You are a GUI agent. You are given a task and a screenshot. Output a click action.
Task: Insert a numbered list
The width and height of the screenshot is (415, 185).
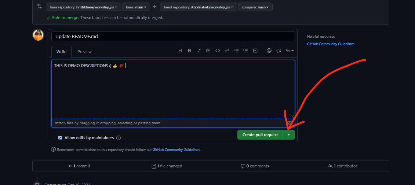(245, 51)
